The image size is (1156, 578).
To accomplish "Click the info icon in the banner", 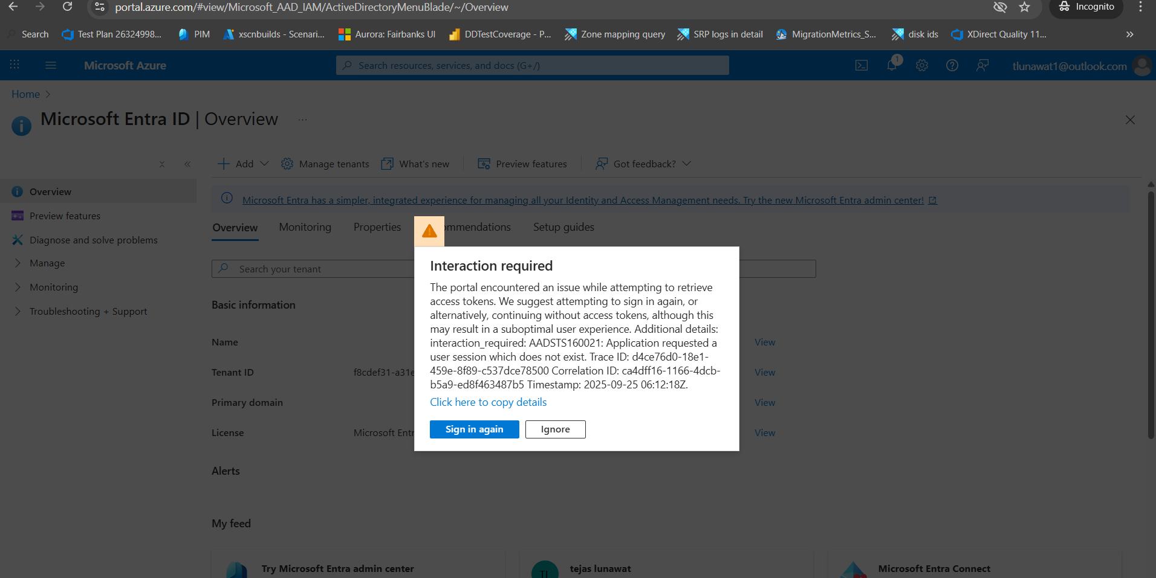I will pyautogui.click(x=227, y=198).
